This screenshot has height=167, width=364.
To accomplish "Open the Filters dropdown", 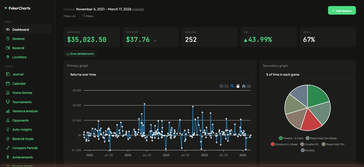I will click(88, 16).
